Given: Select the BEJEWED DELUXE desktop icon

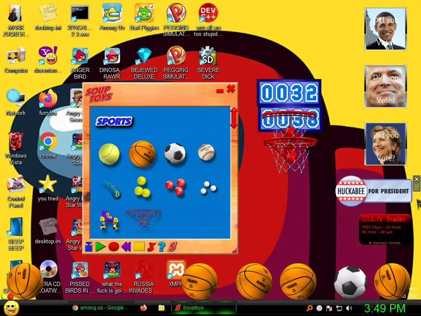Looking at the screenshot, I should pyautogui.click(x=144, y=63).
